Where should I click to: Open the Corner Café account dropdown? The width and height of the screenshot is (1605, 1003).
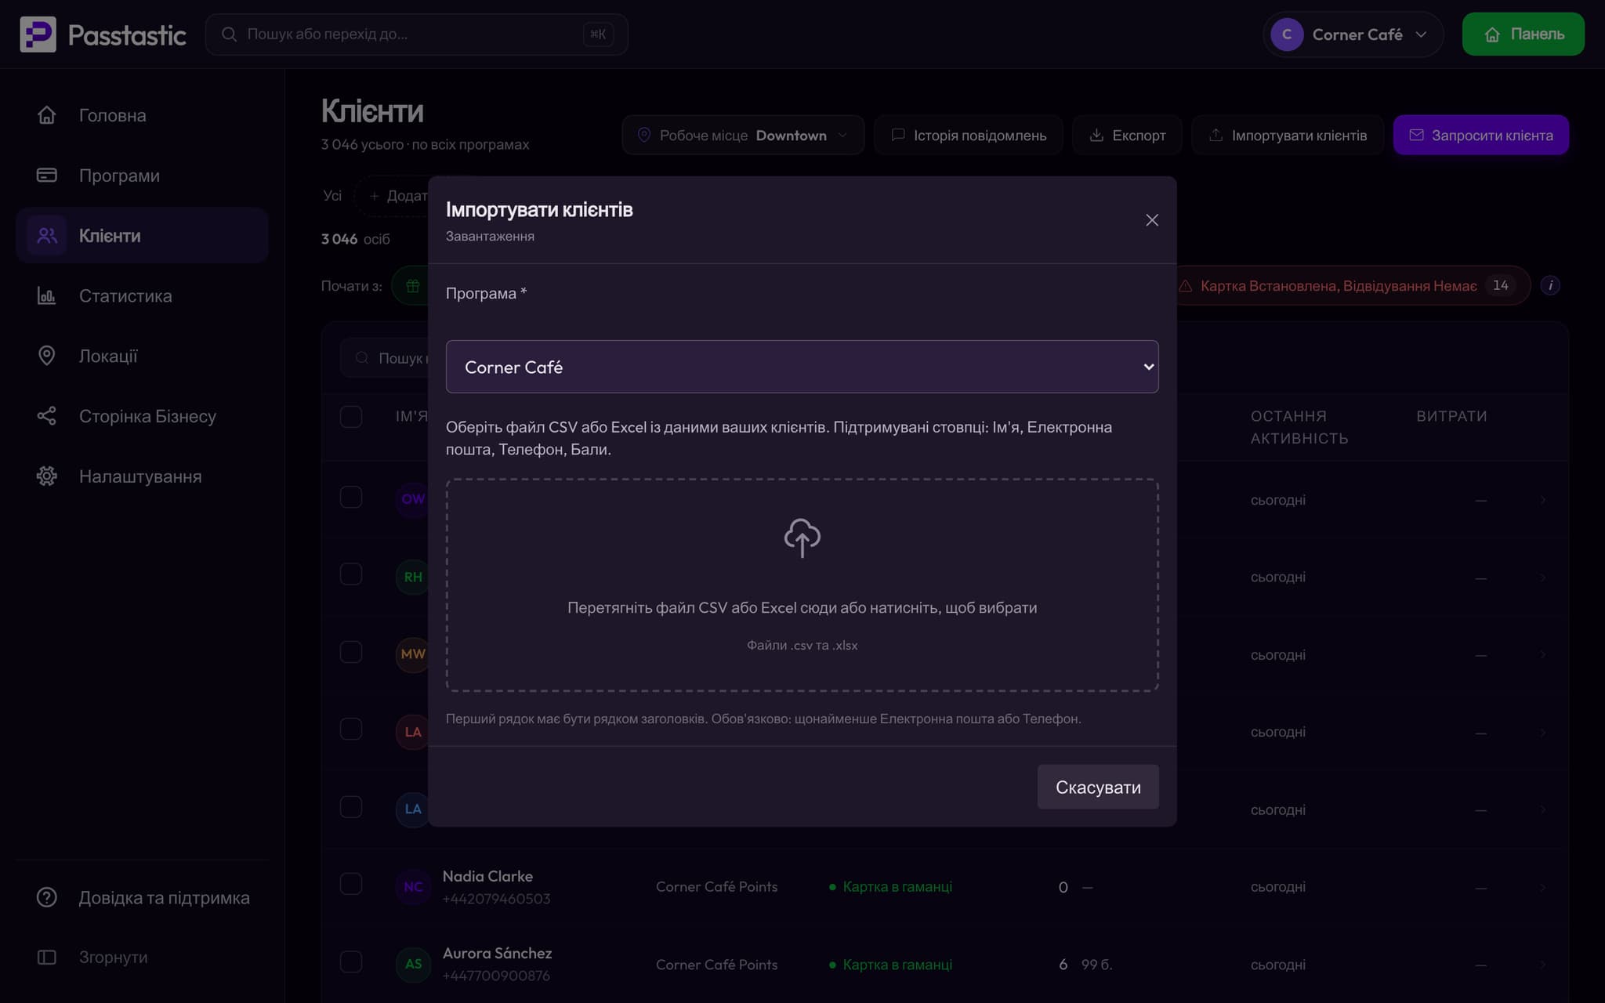tap(1353, 34)
